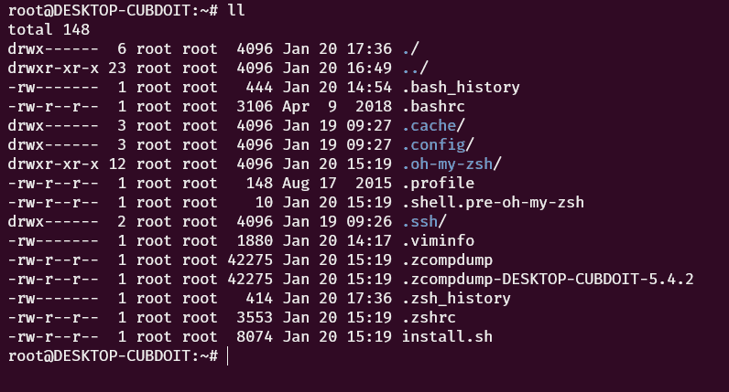Click the .shell.pre-oh-my-zsh filename

point(493,202)
